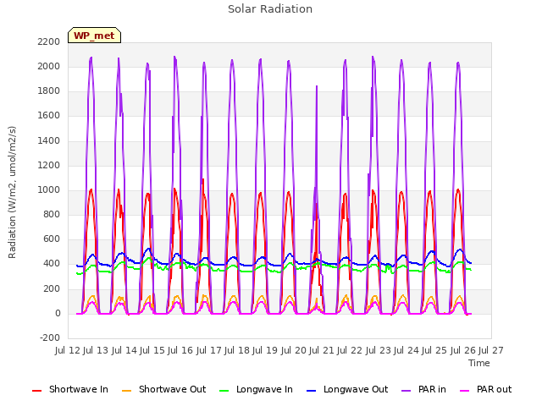Click the red Shortwave In legend swatch
The width and height of the screenshot is (542, 406).
[x=36, y=391]
